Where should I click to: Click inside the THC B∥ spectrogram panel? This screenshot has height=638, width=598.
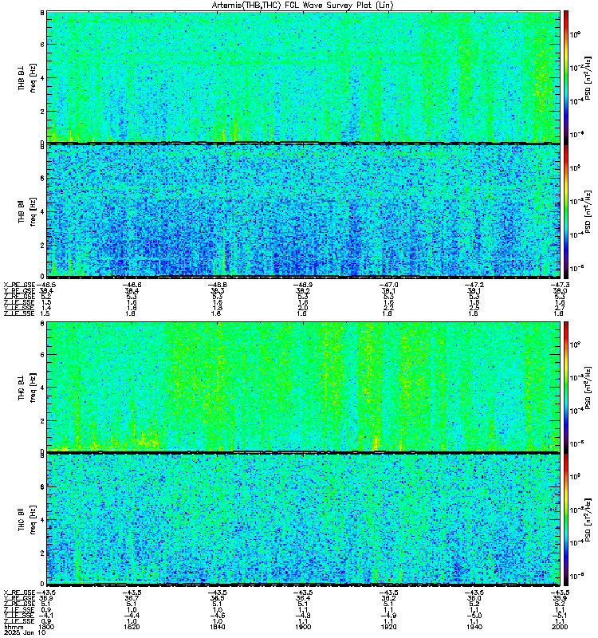(303, 520)
